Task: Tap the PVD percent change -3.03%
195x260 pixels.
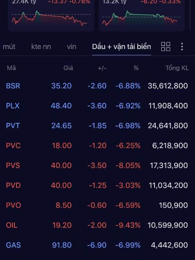Action: click(x=128, y=185)
